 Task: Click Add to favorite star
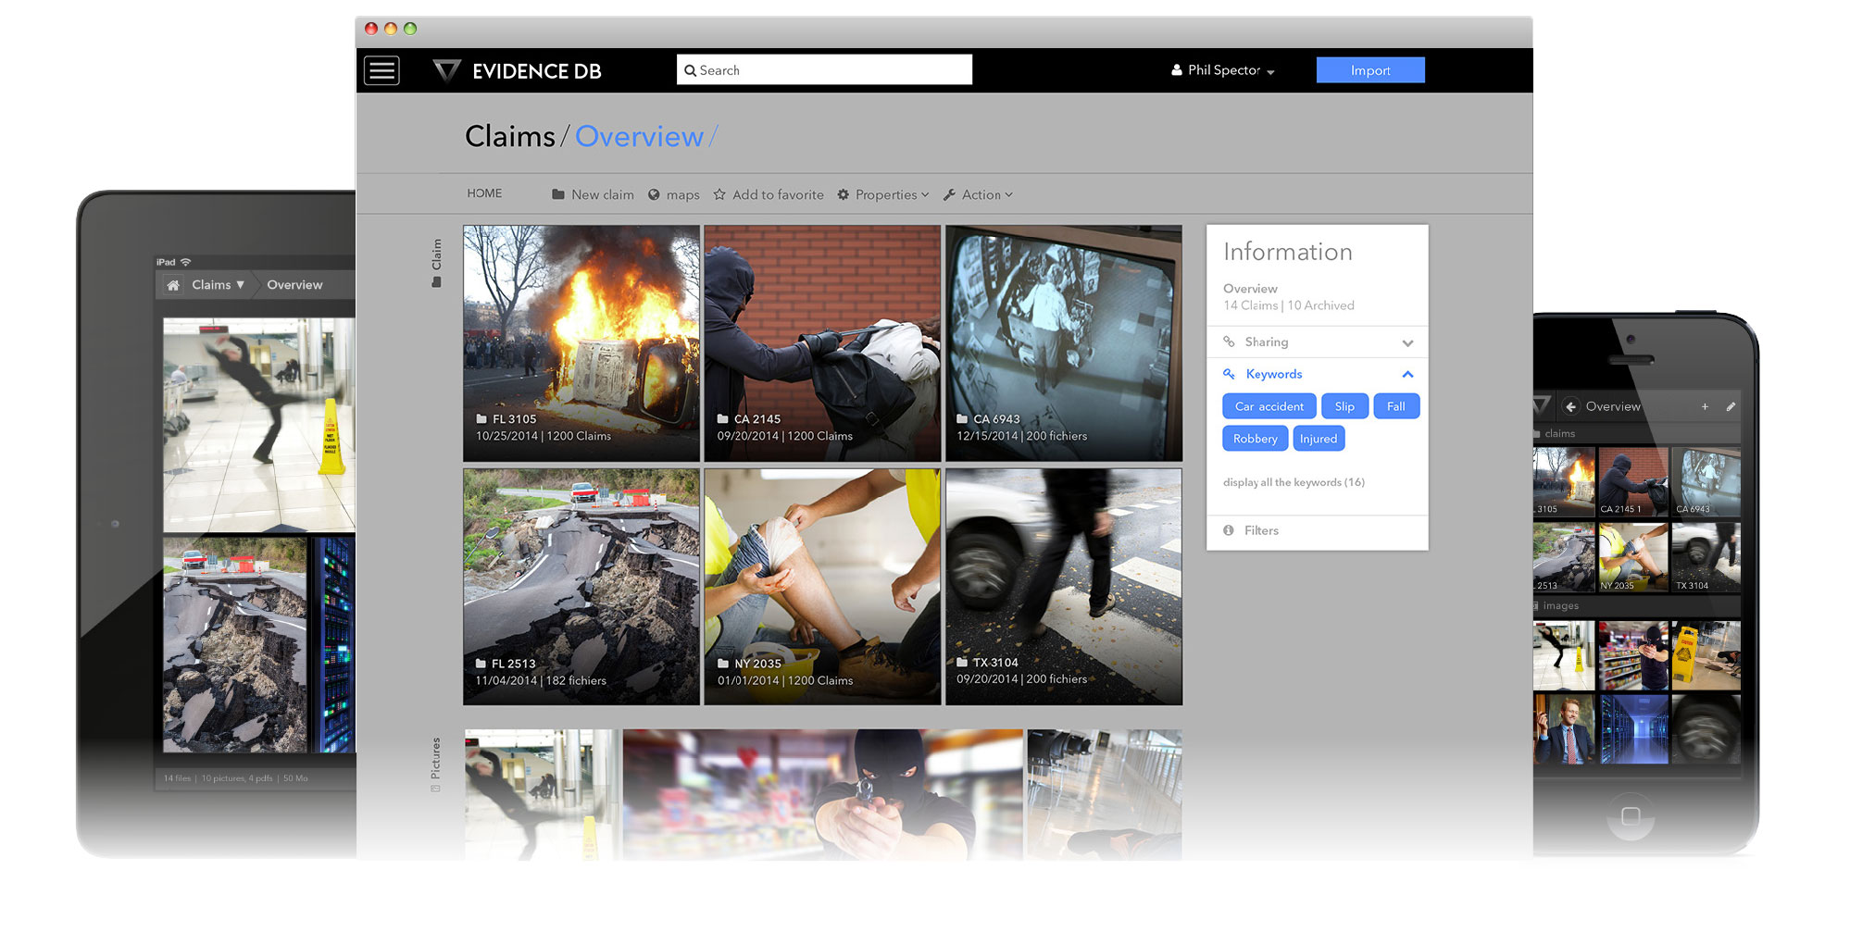[x=769, y=194]
